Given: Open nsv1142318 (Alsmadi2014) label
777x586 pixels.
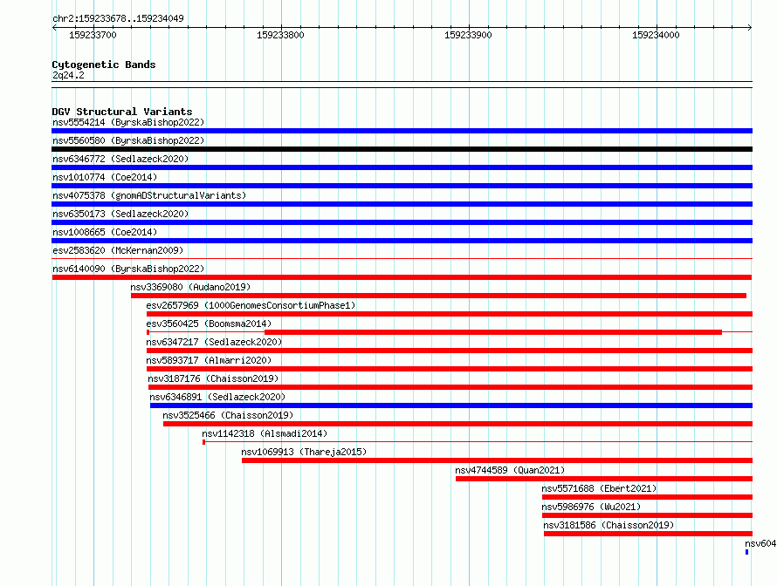Looking at the screenshot, I should (x=265, y=433).
